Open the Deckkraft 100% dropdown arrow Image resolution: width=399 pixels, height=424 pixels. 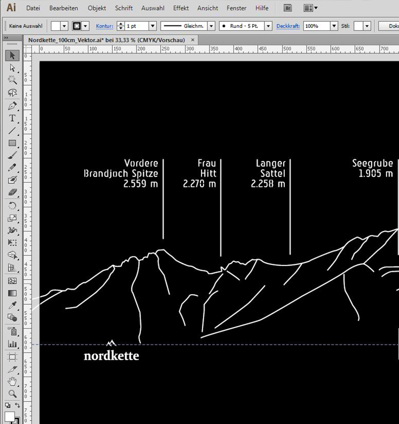point(334,26)
